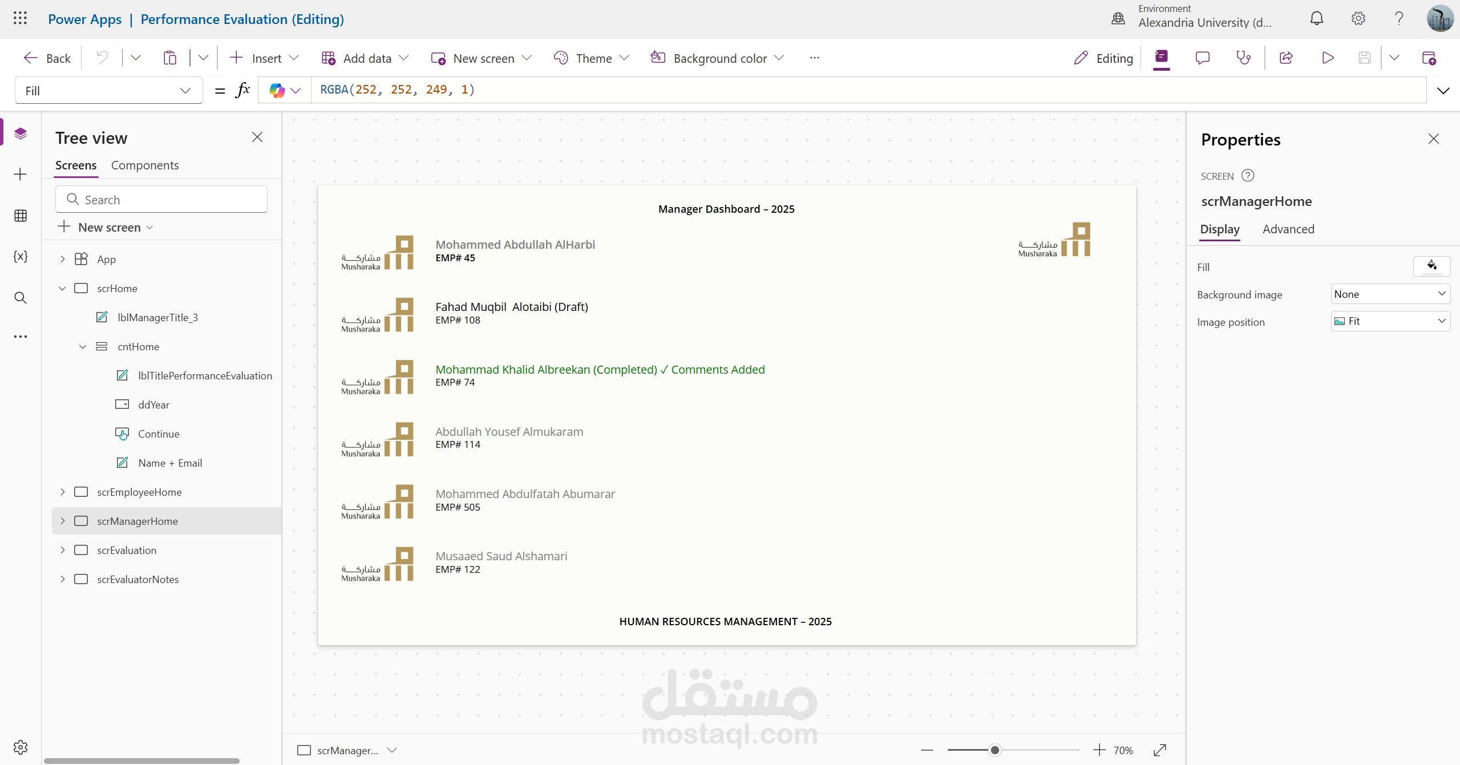
Task: Click the Publish icon at toolbar end
Action: pyautogui.click(x=1429, y=58)
